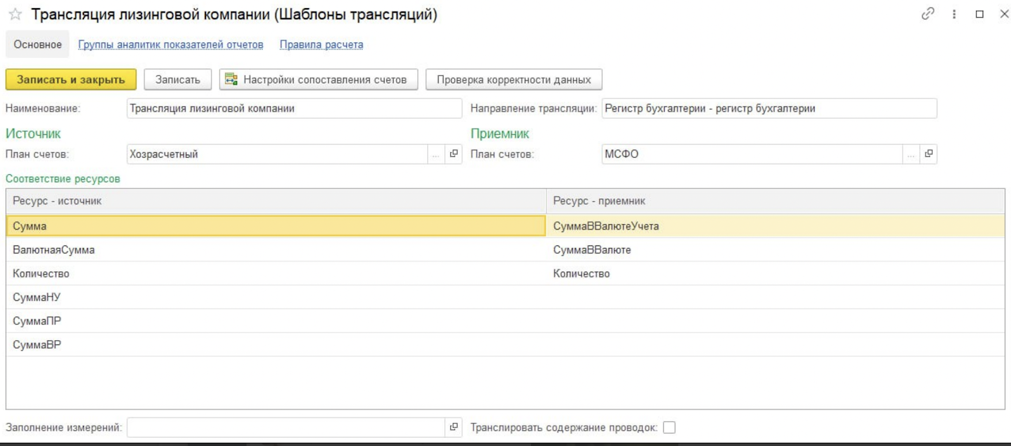Select the СуммаВВалютеУчета receiver cell

tap(775, 226)
